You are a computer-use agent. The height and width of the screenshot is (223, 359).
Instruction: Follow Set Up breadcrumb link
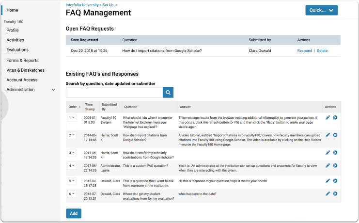pyautogui.click(x=108, y=5)
